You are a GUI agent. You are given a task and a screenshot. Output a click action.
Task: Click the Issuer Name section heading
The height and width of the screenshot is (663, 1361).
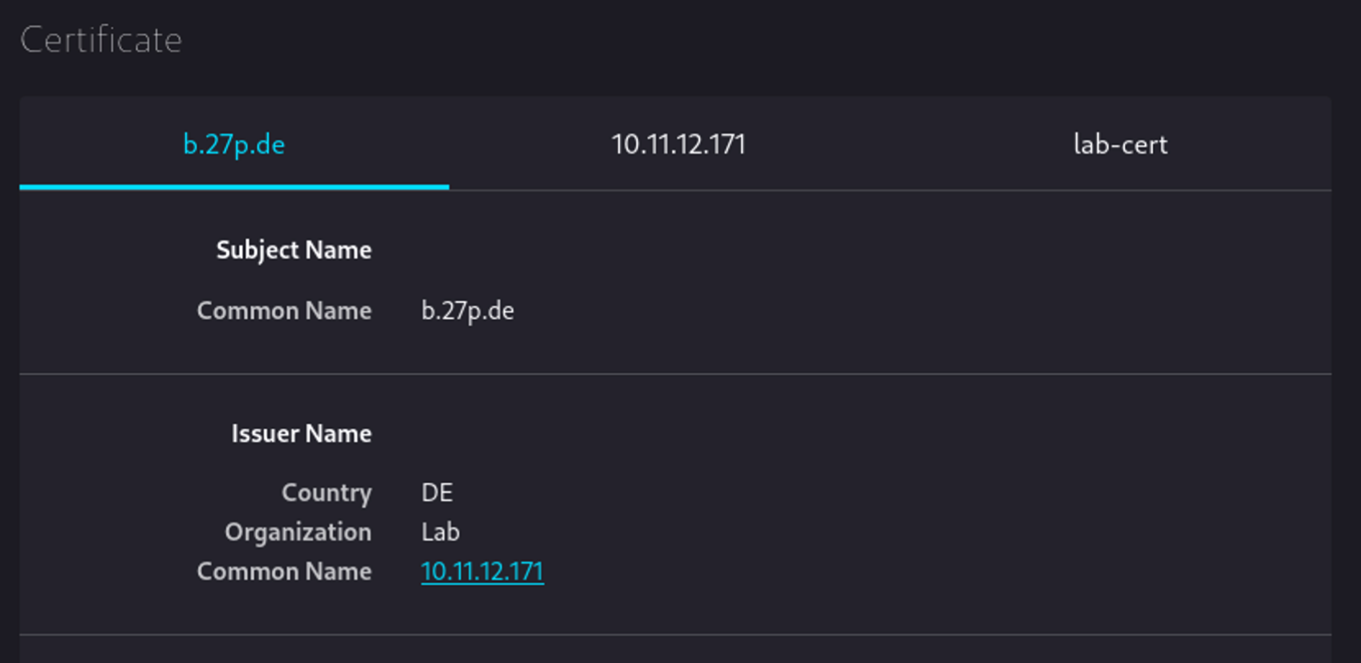[x=301, y=433]
